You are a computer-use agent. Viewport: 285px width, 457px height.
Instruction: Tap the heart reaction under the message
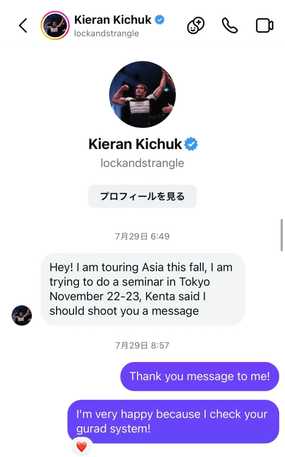(81, 447)
